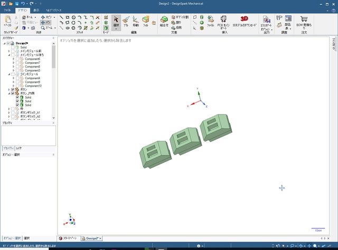Collapse the コインモジュール tree node

pyautogui.click(x=9, y=74)
